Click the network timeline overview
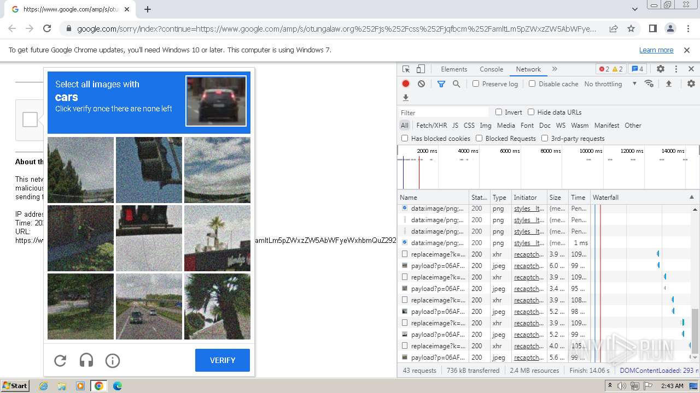Viewport: 700px width, 393px height. 548,167
